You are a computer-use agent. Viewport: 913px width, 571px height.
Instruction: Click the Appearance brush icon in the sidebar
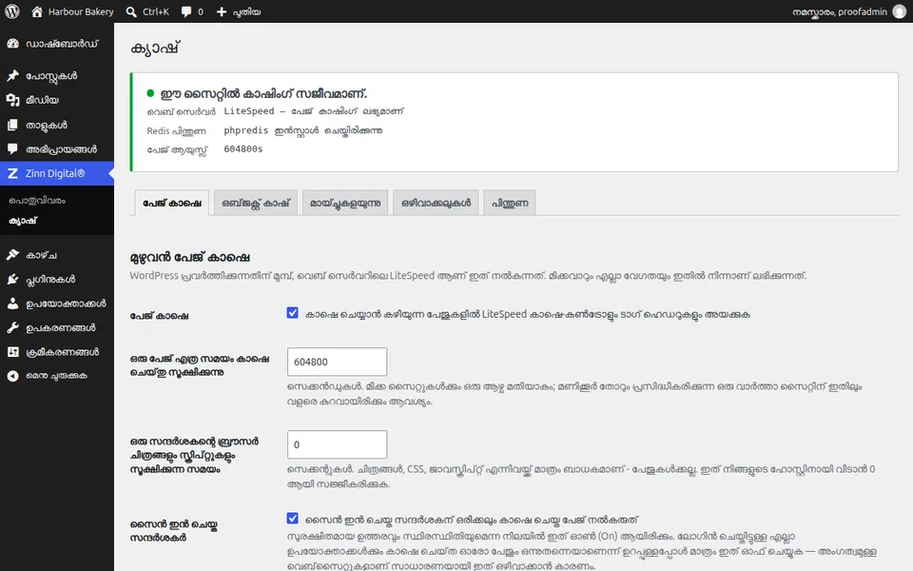tap(12, 255)
